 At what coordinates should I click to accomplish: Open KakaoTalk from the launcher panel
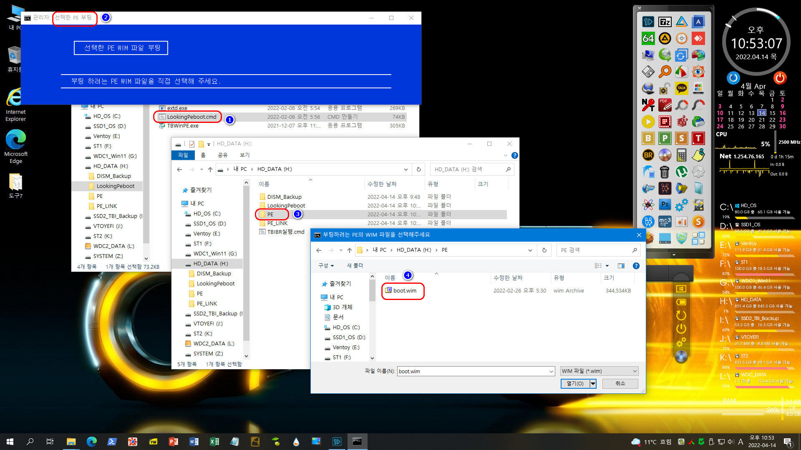(x=681, y=88)
